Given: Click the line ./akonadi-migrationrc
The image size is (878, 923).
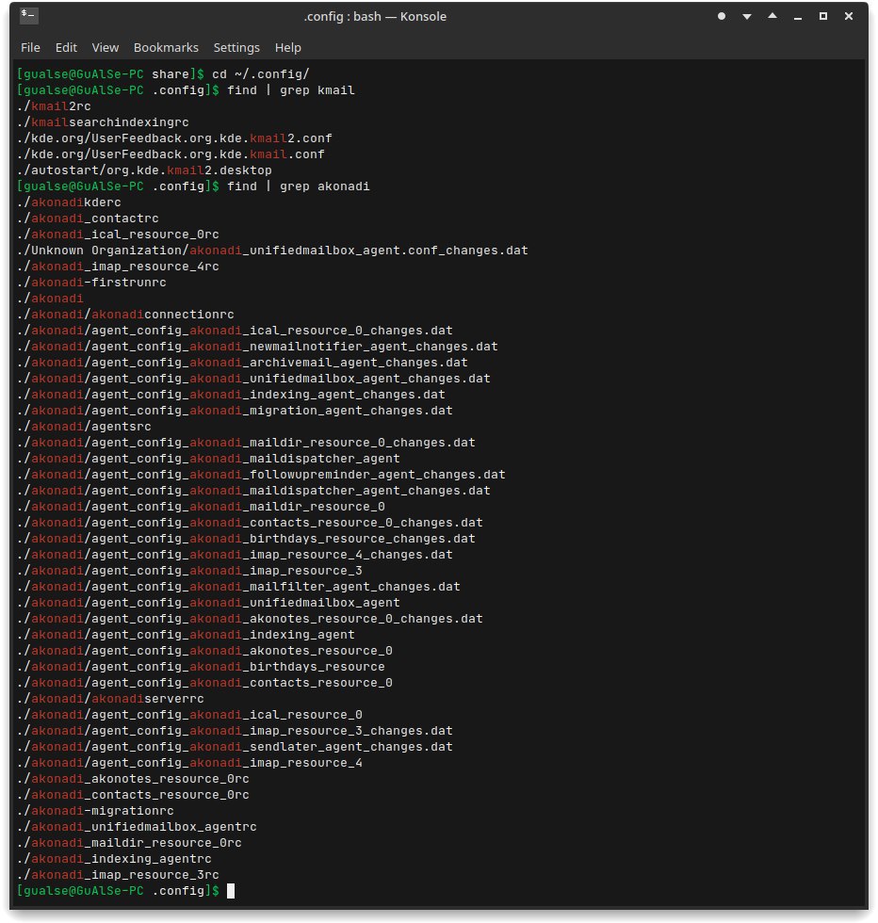Looking at the screenshot, I should tap(95, 811).
